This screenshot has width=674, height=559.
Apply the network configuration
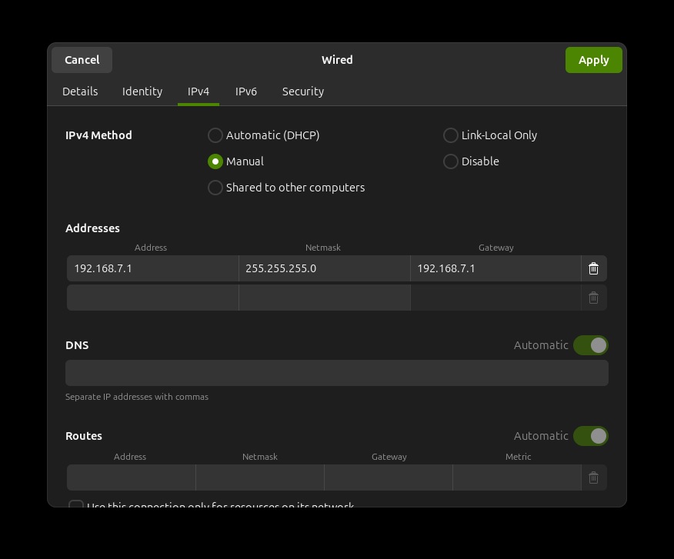593,59
